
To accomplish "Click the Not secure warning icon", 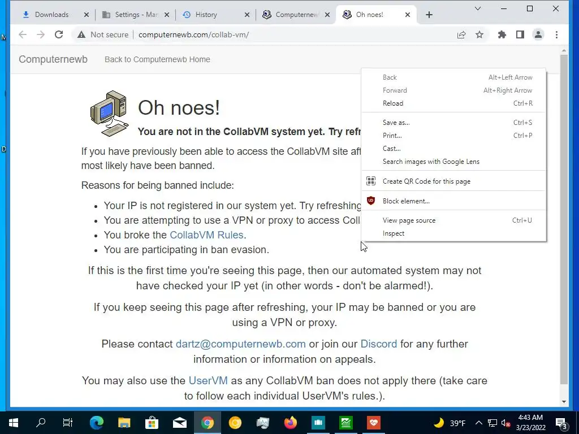I will pyautogui.click(x=81, y=34).
